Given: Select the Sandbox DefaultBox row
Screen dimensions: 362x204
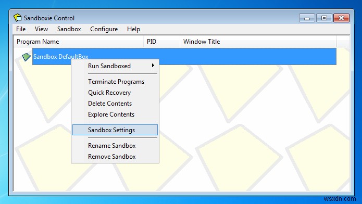Looking at the screenshot, I should click(184, 57).
